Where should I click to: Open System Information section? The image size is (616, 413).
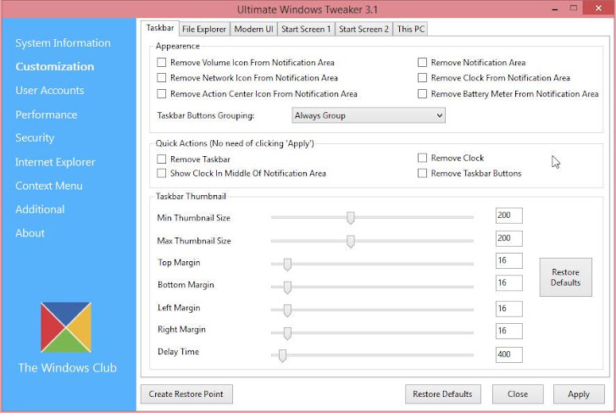[x=63, y=43]
